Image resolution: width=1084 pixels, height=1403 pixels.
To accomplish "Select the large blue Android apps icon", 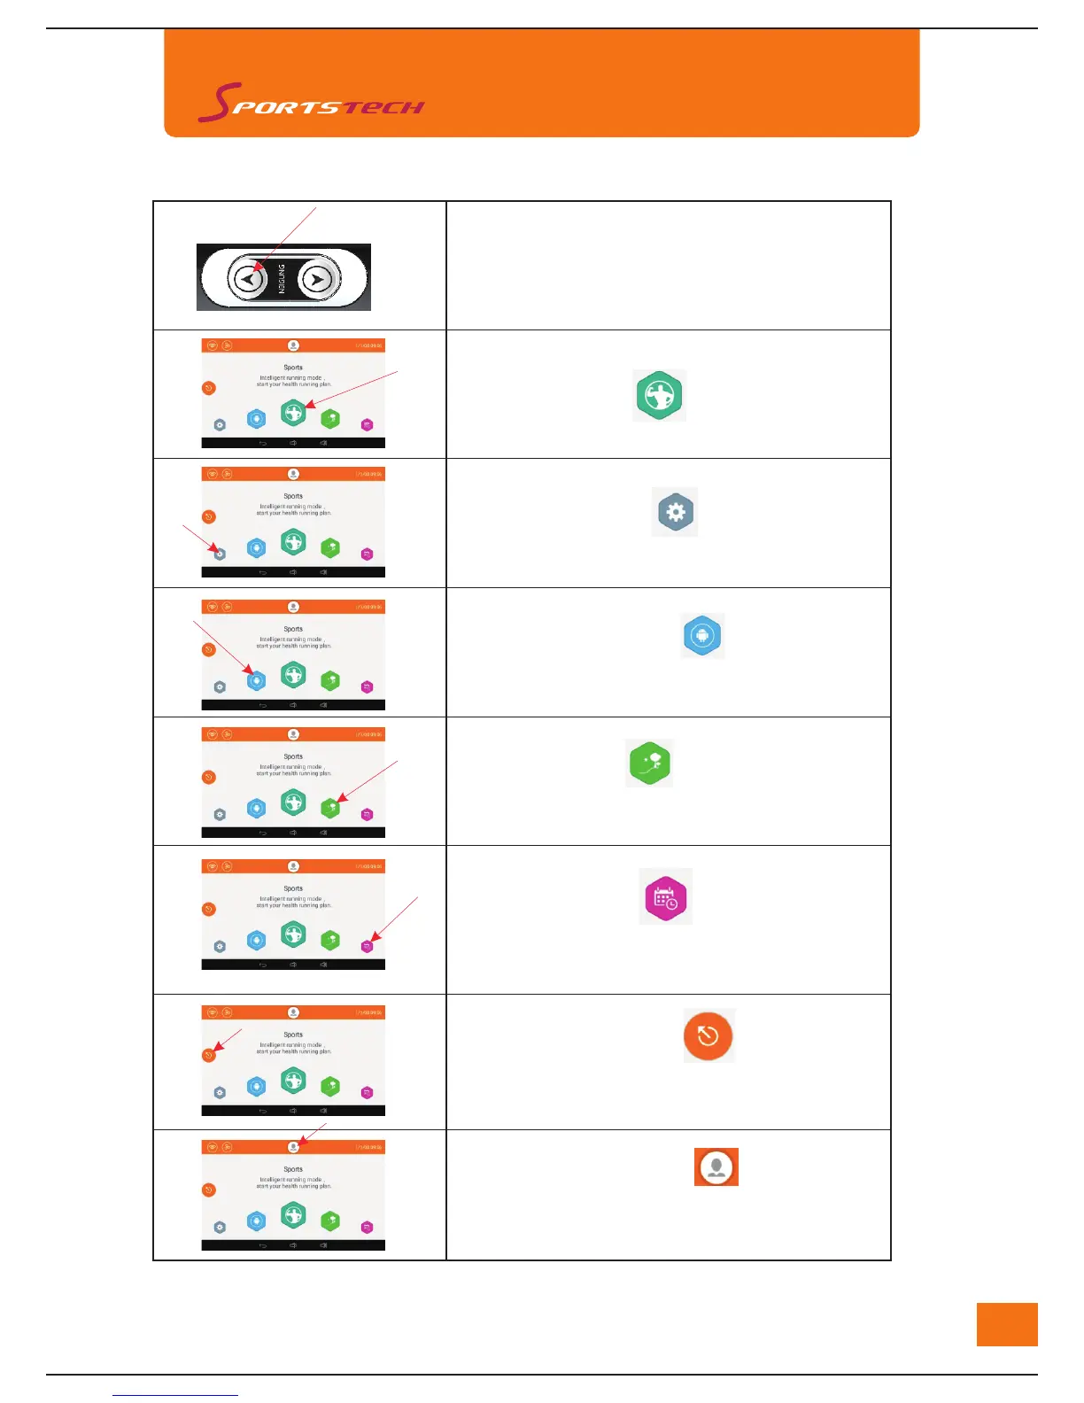I will point(702,636).
